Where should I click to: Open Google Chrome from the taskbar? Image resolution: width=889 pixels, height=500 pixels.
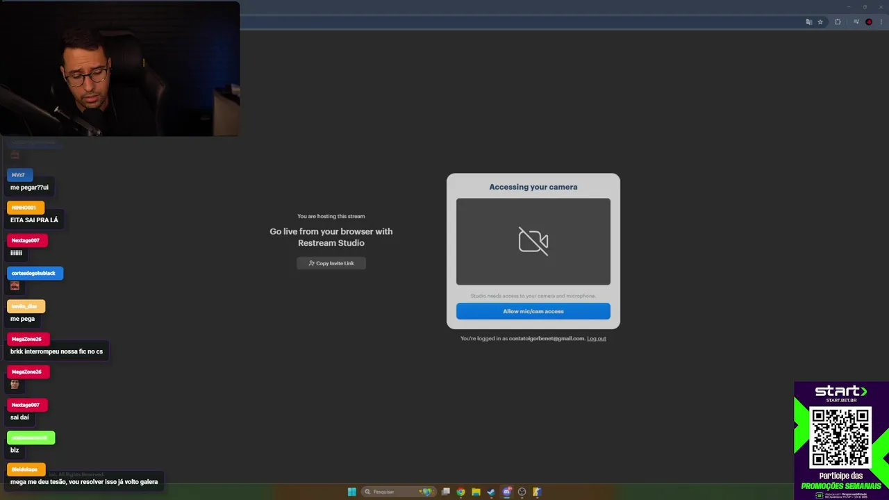pos(460,492)
